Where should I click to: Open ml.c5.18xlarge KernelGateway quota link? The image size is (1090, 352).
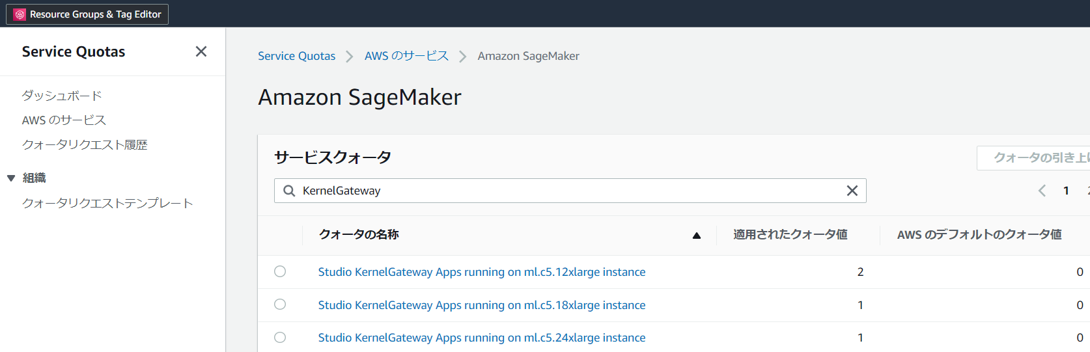[482, 305]
